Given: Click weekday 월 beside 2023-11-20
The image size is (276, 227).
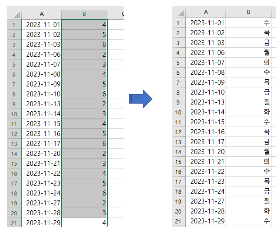Looking at the screenshot, I should tap(248, 152).
